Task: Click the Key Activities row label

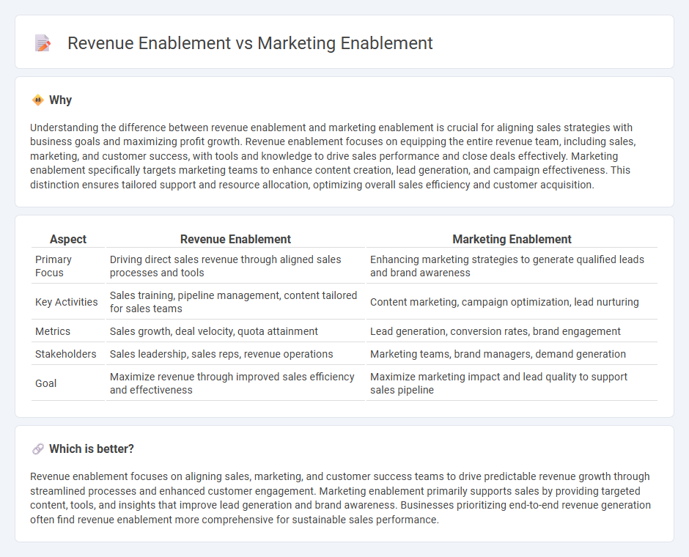Action: click(67, 302)
